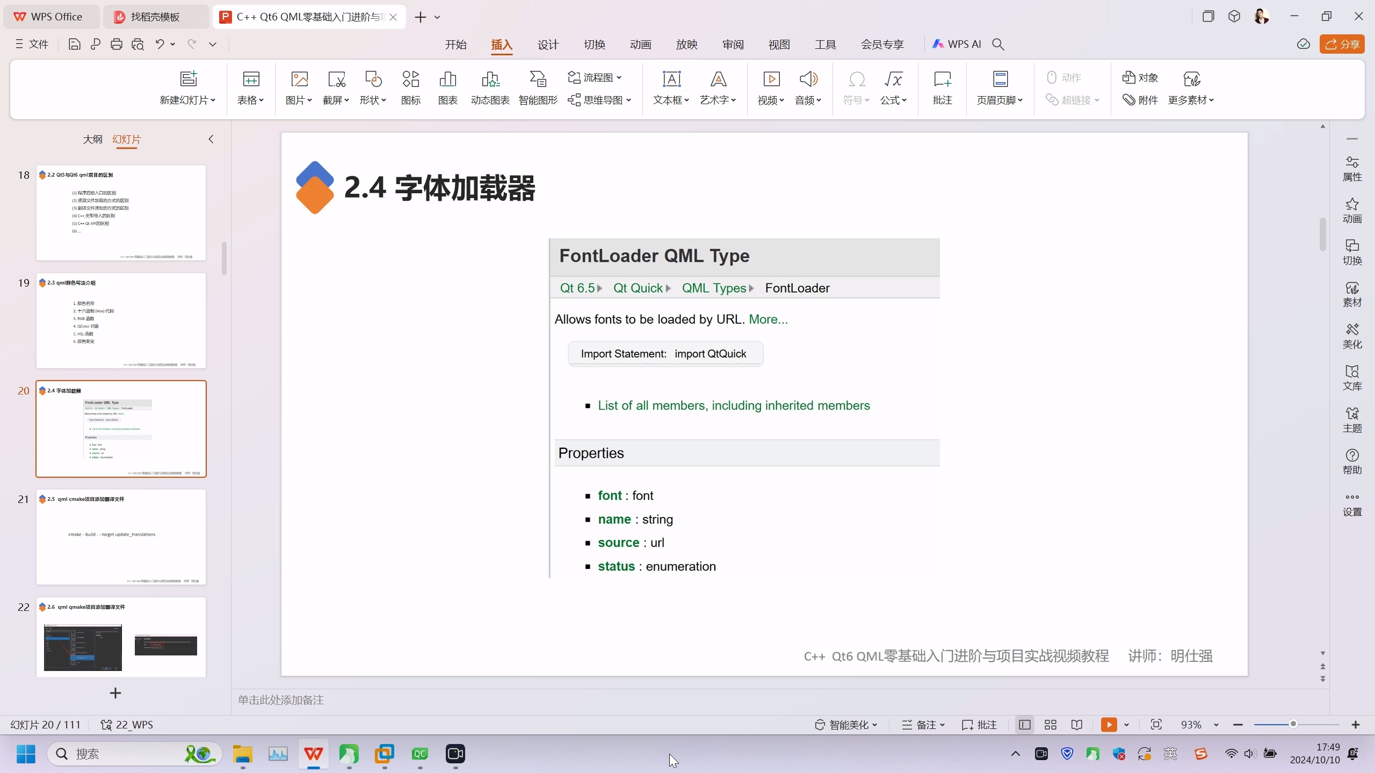Toggle the notes pane via 备注
This screenshot has height=773, width=1375.
pyautogui.click(x=928, y=725)
